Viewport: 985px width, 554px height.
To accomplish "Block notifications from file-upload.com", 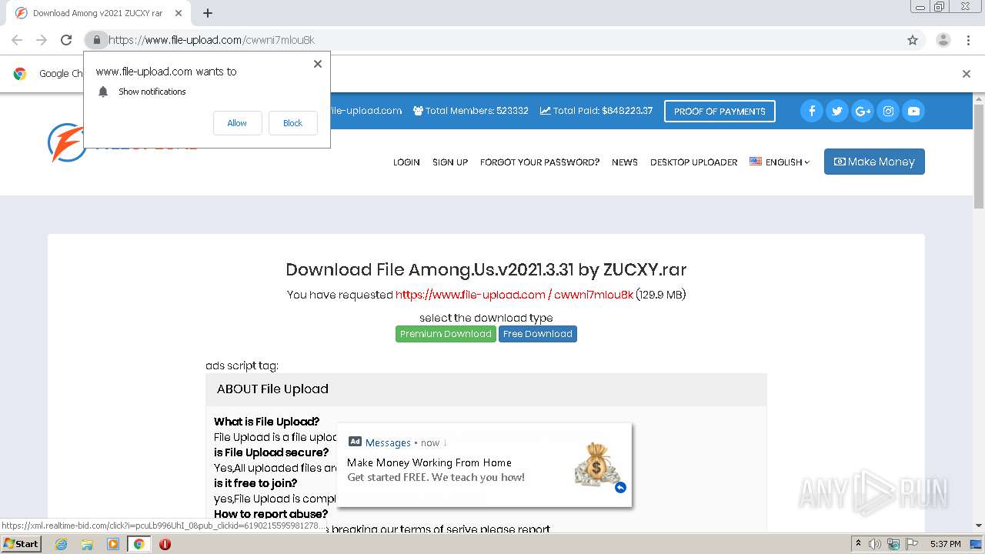I will pos(292,123).
